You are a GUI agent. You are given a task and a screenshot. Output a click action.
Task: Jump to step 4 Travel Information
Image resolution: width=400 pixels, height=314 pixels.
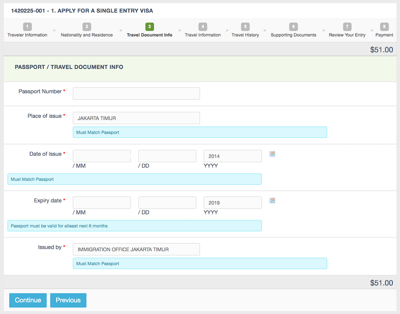tap(203, 31)
